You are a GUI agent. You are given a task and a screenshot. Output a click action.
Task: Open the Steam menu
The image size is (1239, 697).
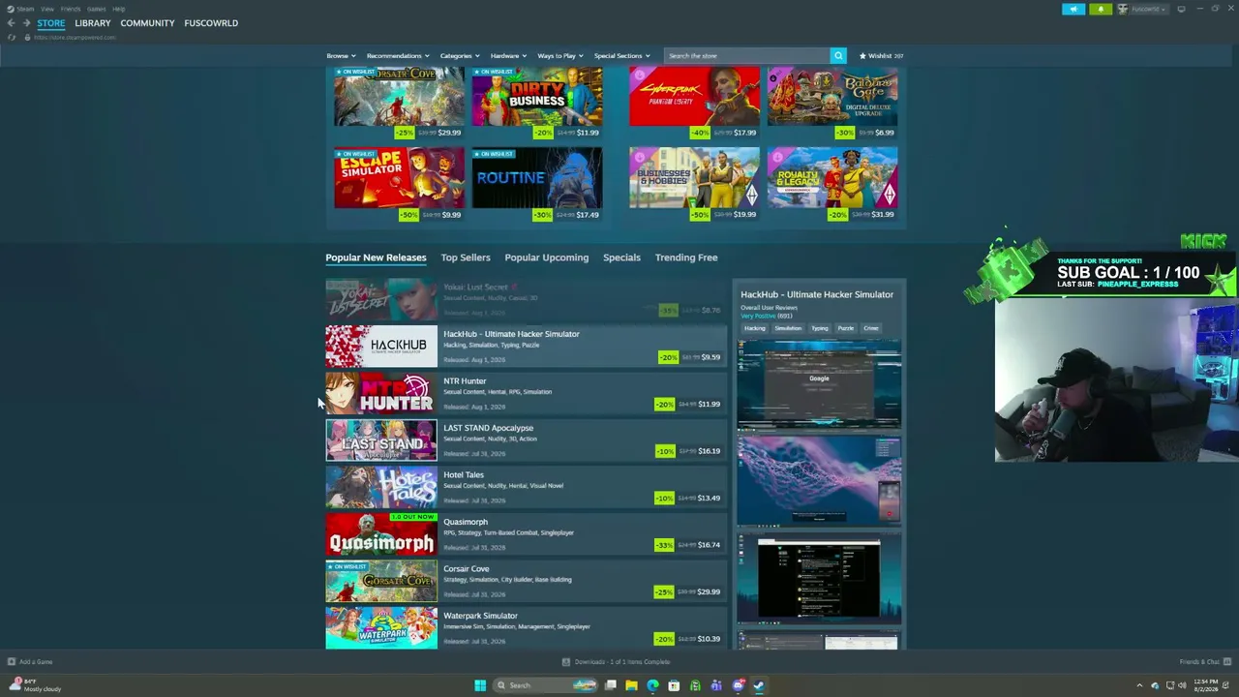point(25,9)
